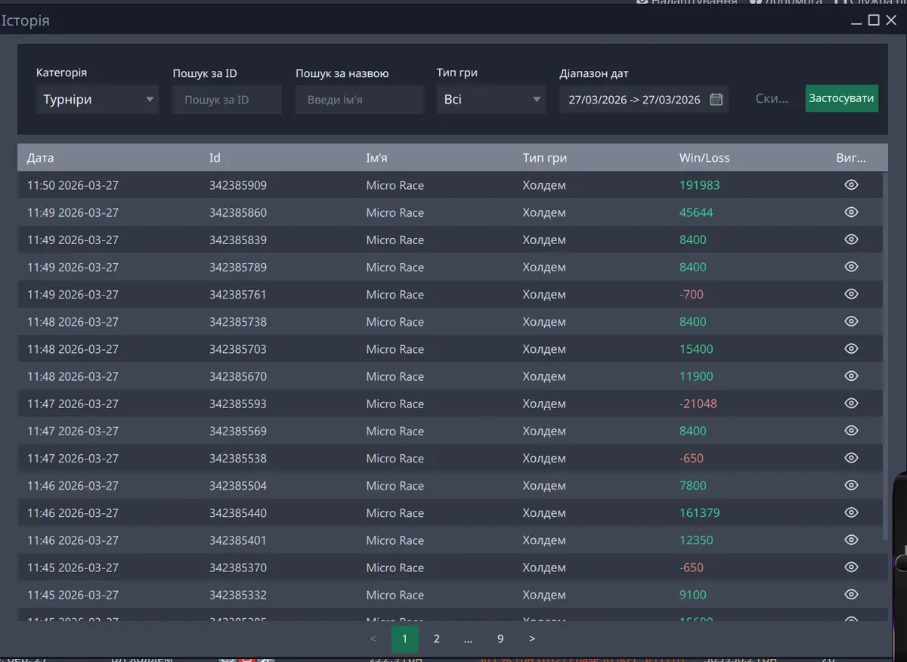
Task: Go to next page with > arrow
Action: pyautogui.click(x=532, y=639)
